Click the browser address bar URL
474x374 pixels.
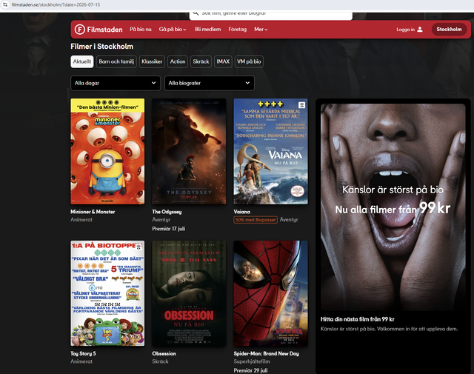coord(56,4)
